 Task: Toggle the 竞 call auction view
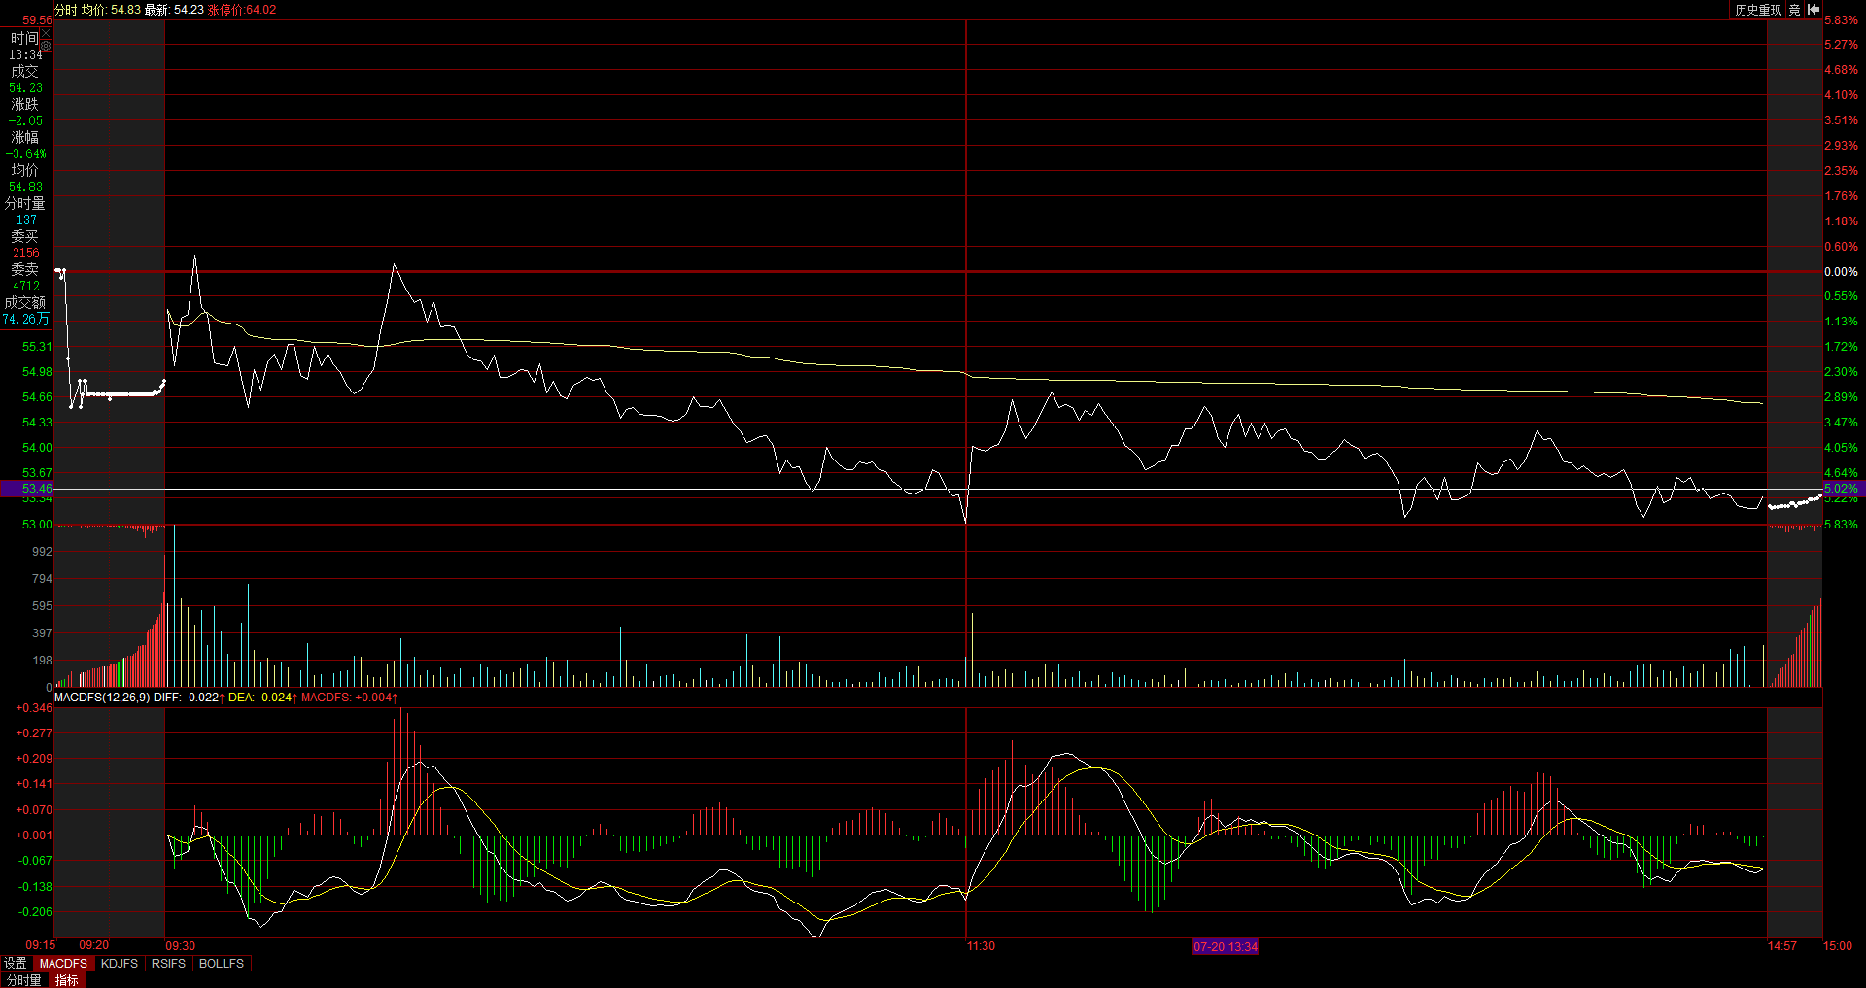[x=1794, y=10]
